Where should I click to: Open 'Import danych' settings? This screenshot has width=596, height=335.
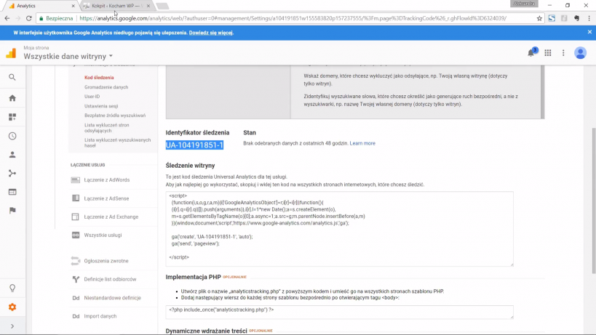(x=100, y=316)
